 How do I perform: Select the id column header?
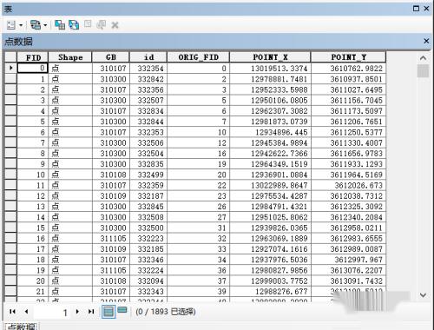click(x=148, y=57)
